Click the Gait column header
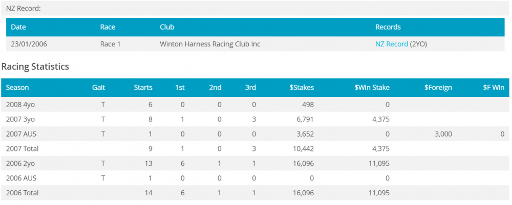512x205 pixels. tap(98, 87)
